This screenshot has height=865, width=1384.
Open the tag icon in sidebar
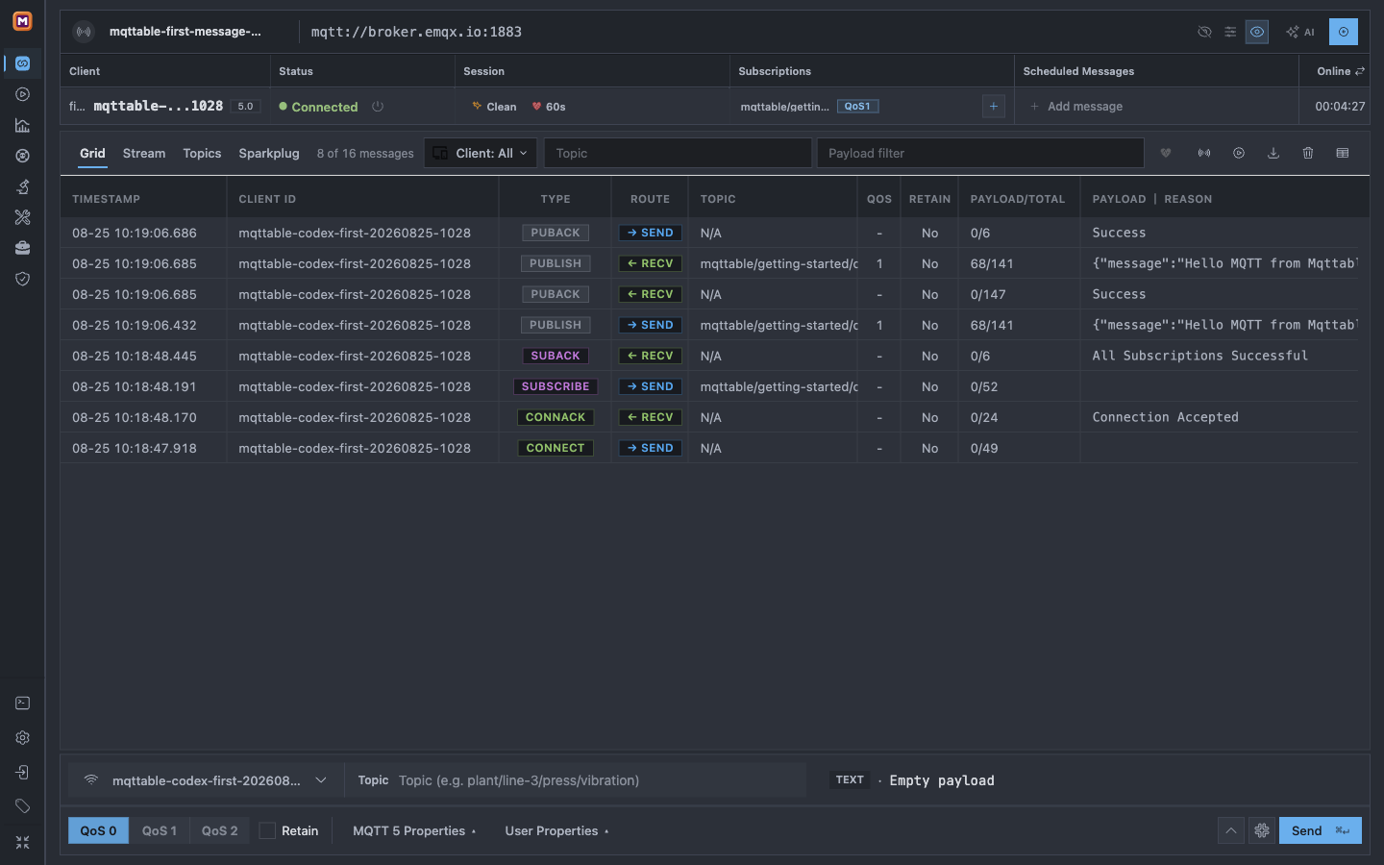point(22,806)
